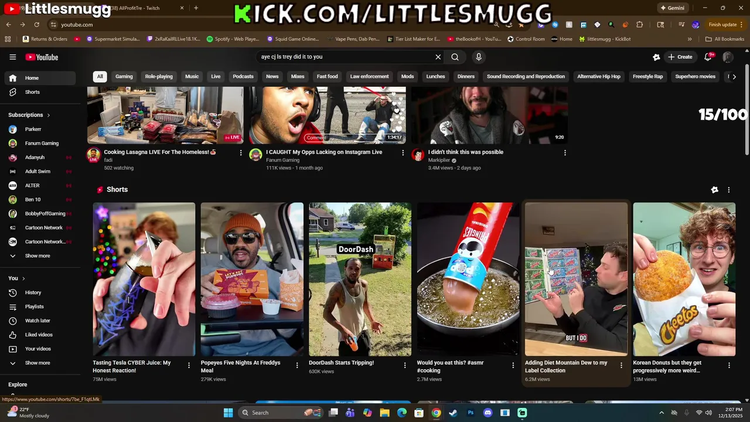
Task: Select the Law enforcement filter chip
Action: tap(369, 76)
